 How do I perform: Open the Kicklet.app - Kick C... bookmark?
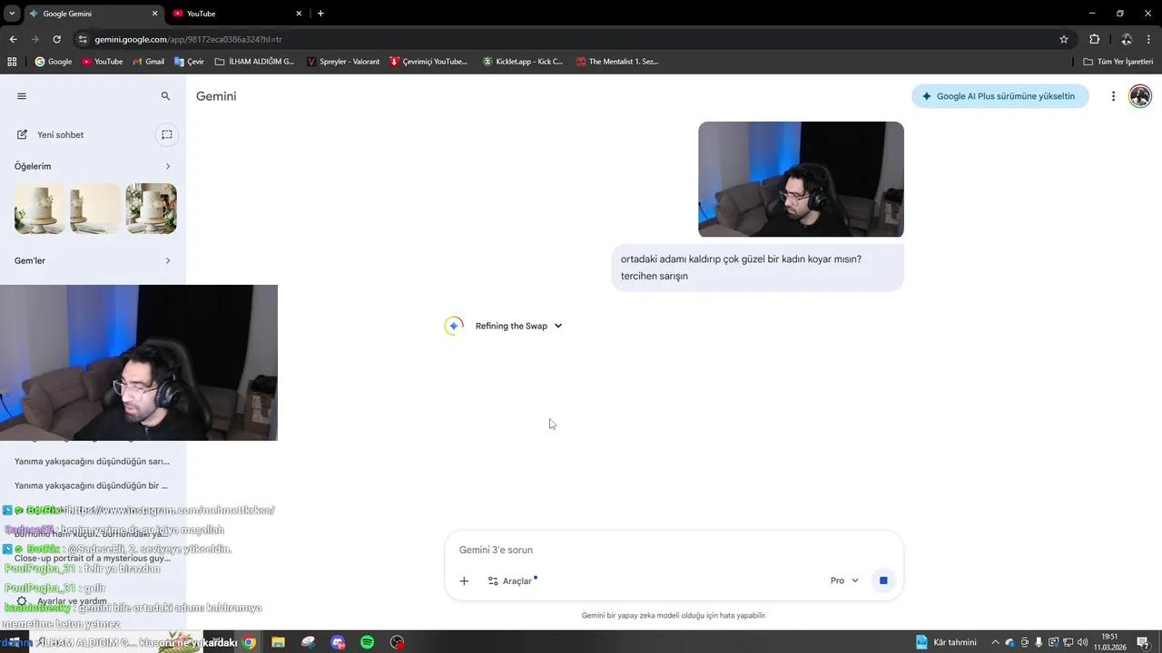point(523,62)
